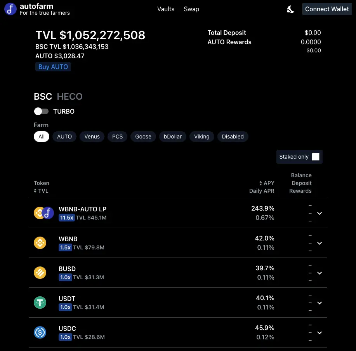
Task: Select the BSC network tab
Action: pyautogui.click(x=43, y=97)
